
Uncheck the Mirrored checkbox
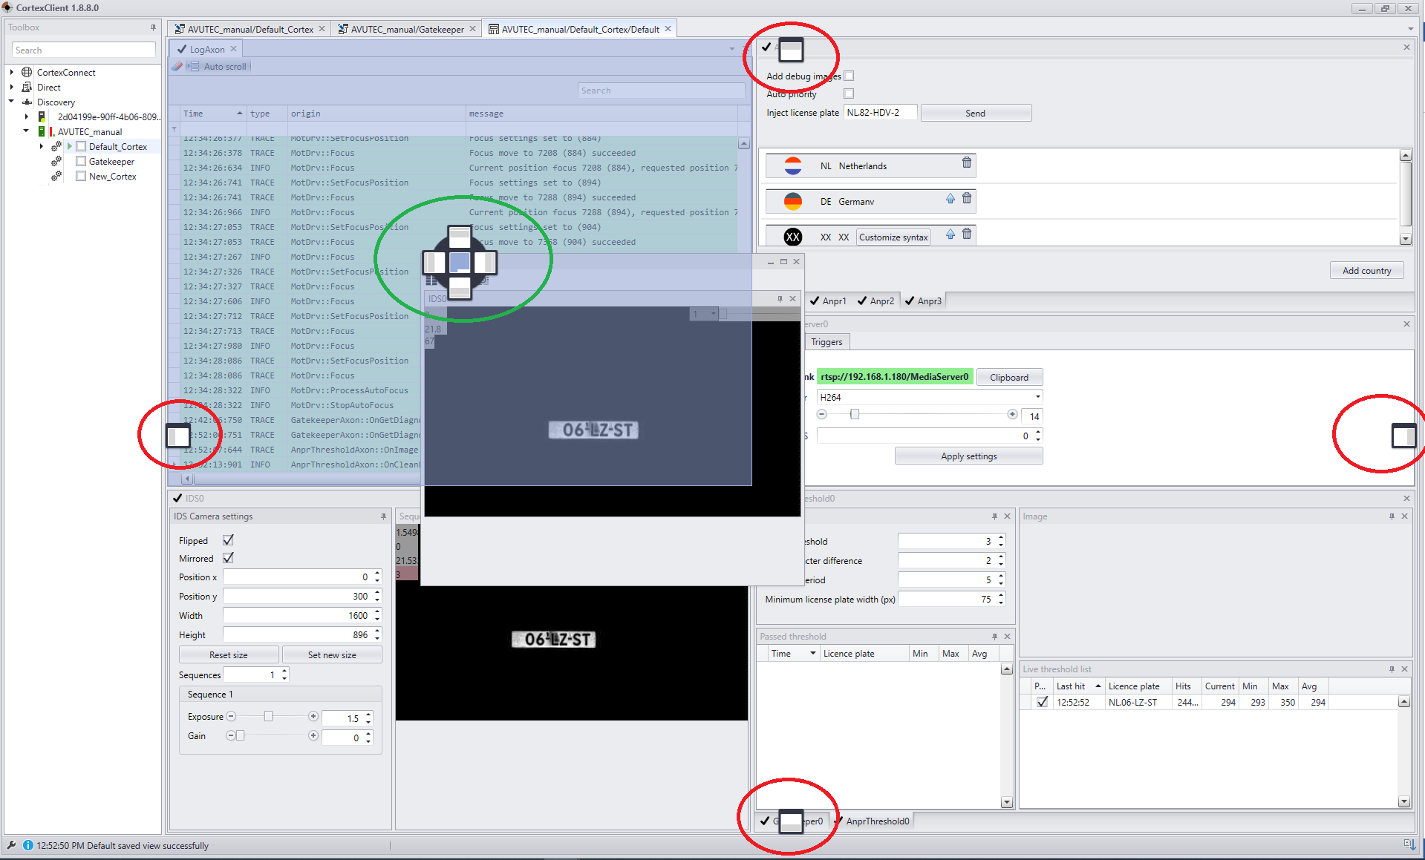(x=228, y=558)
